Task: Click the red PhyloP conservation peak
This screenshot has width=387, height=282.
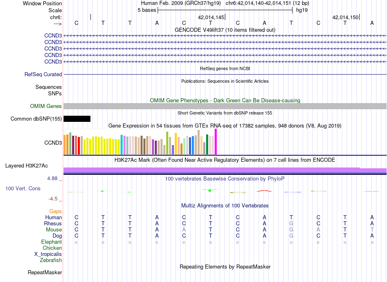Action: [264, 191]
